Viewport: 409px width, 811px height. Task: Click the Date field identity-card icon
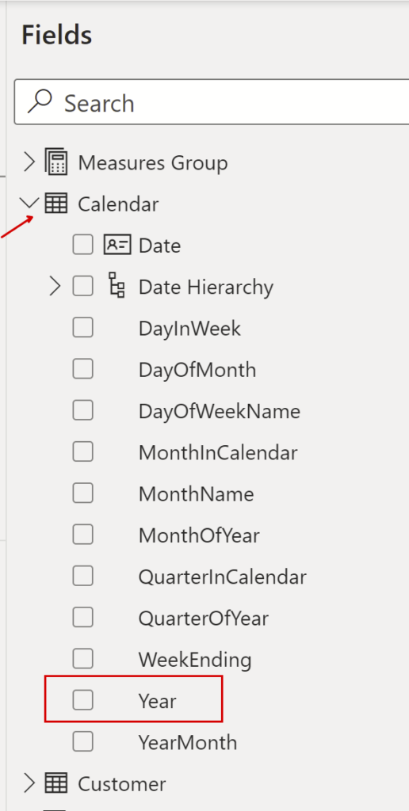coord(117,245)
